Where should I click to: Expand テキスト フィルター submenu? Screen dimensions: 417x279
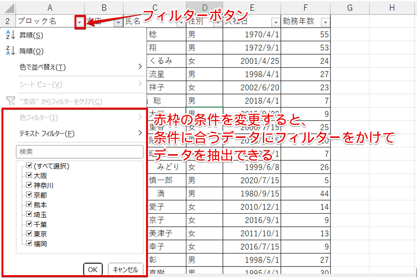coord(140,133)
